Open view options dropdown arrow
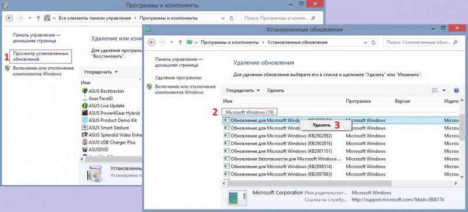Screen dimensions: 468x212 [x=444, y=90]
